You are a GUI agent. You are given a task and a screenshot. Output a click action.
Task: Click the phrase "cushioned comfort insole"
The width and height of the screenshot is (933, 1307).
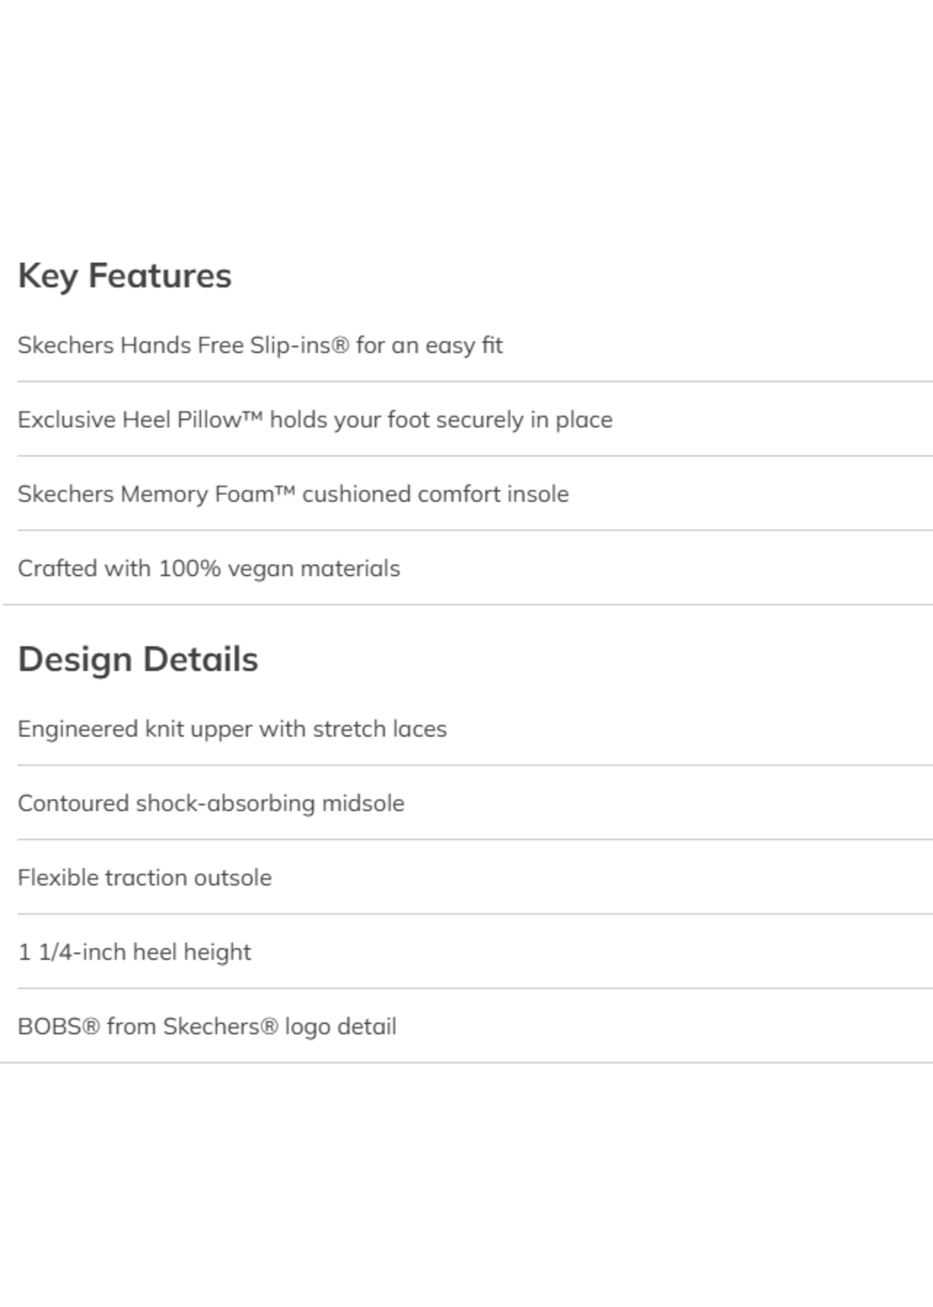435,494
